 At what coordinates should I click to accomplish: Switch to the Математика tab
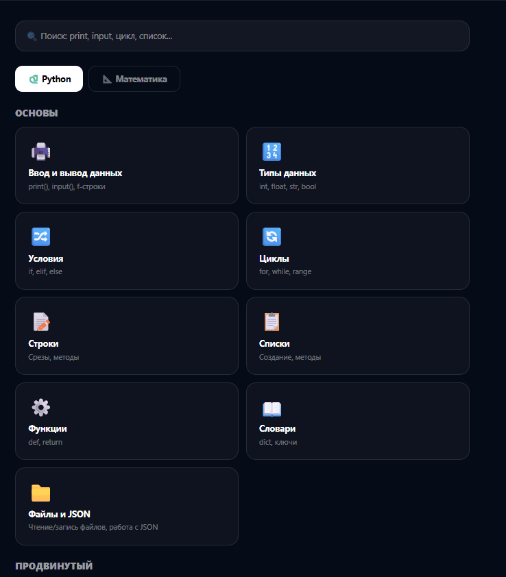(x=134, y=79)
